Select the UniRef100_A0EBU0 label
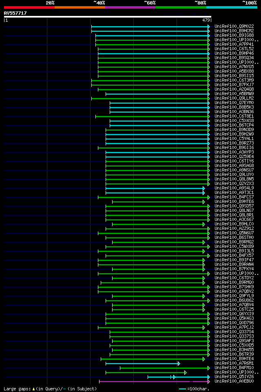 234,382
